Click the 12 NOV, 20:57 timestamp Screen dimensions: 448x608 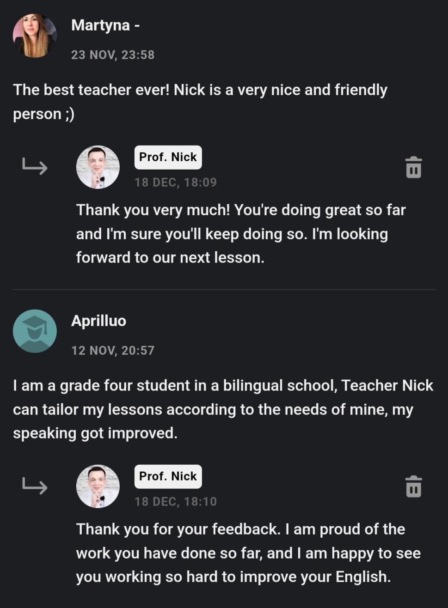click(x=113, y=350)
